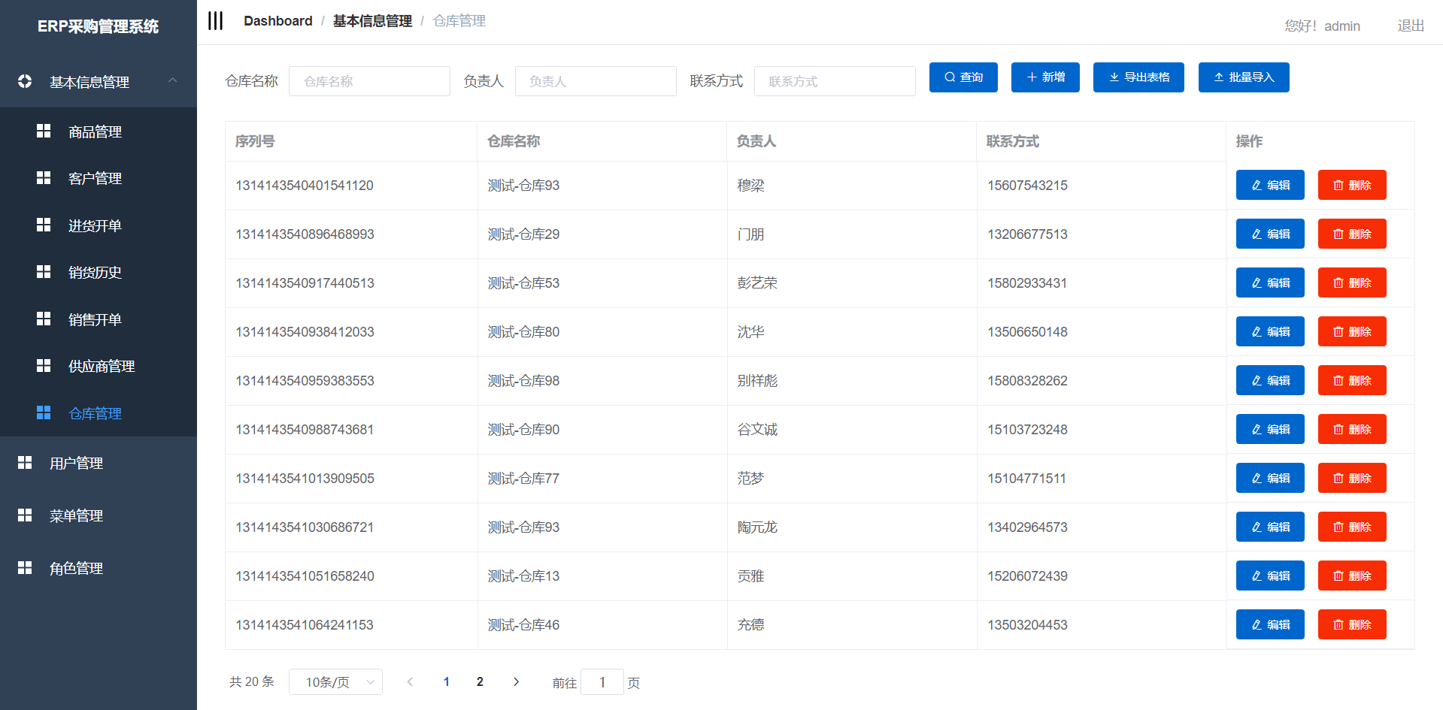This screenshot has width=1443, height=710.
Task: Click the 批量导入 bulk import button
Action: click(x=1244, y=77)
